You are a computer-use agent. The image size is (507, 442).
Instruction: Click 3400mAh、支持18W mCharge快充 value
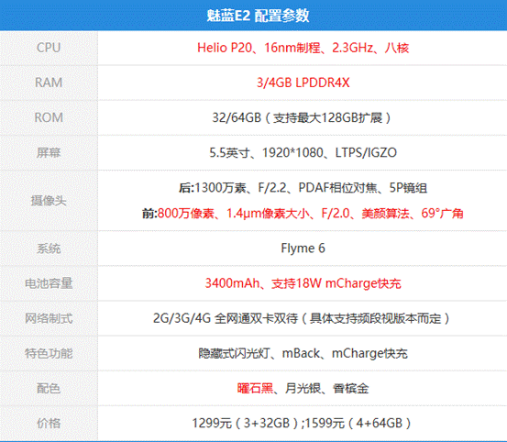(303, 283)
